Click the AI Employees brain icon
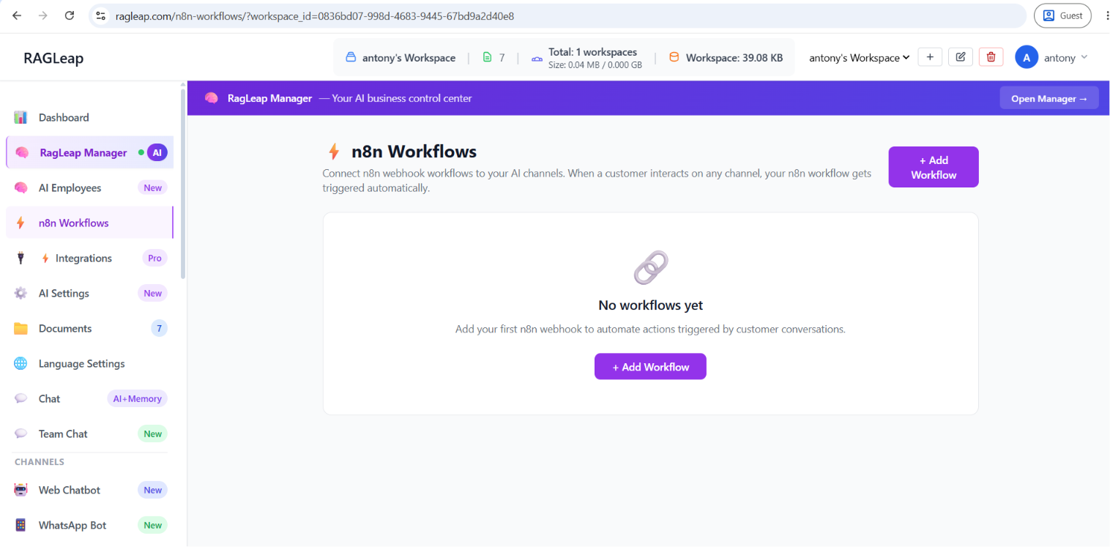Viewport: 1110px width, 547px height. point(21,187)
